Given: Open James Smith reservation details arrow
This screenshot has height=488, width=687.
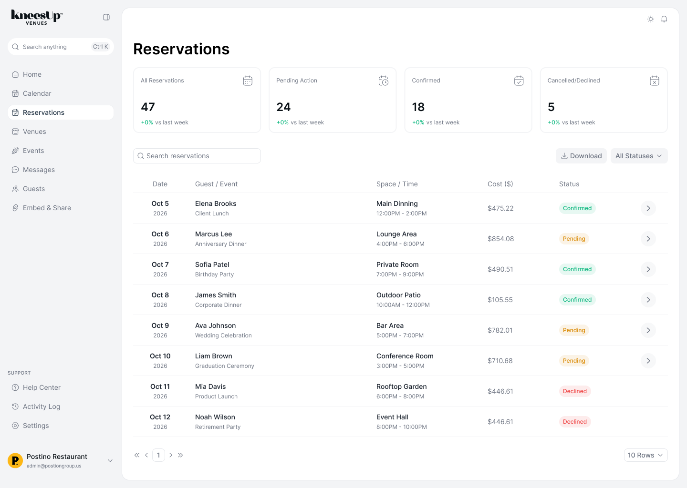Looking at the screenshot, I should (648, 300).
